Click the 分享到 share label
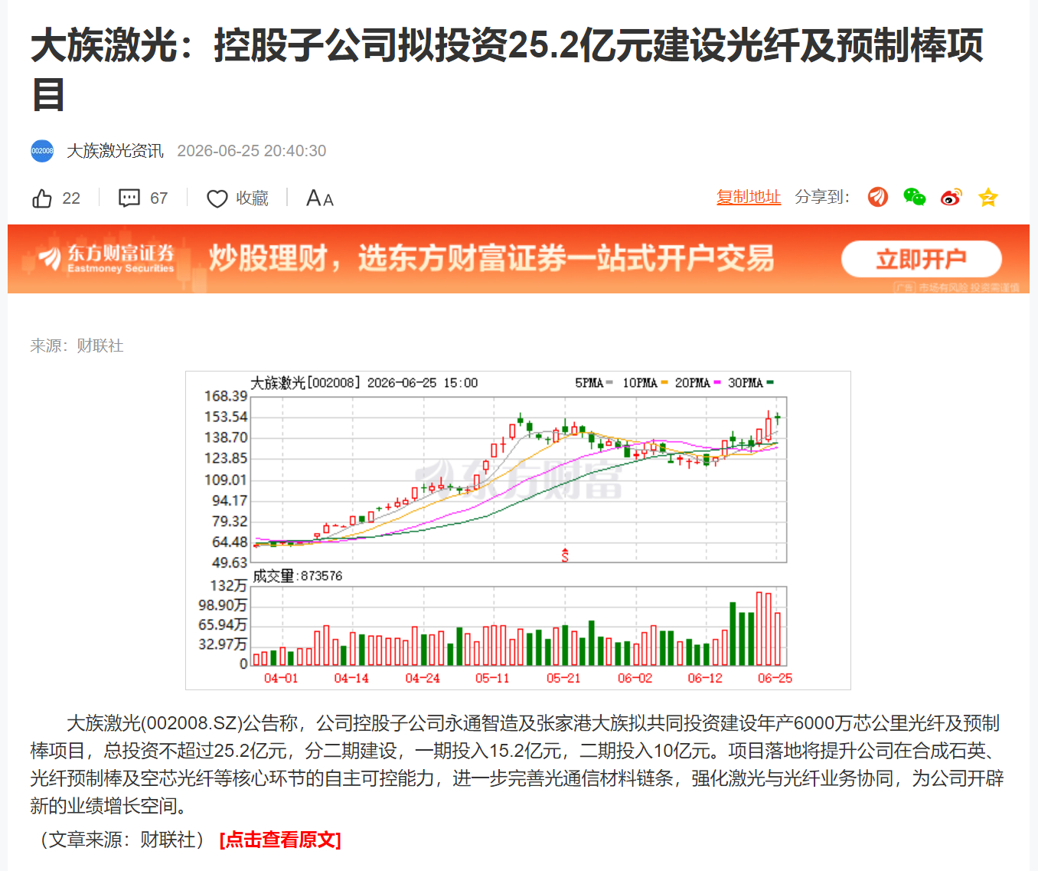This screenshot has height=871, width=1038. pyautogui.click(x=822, y=197)
